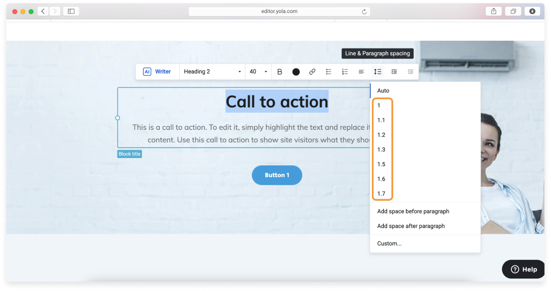Open text alignment options
This screenshot has width=551, height=291.
coord(361,71)
